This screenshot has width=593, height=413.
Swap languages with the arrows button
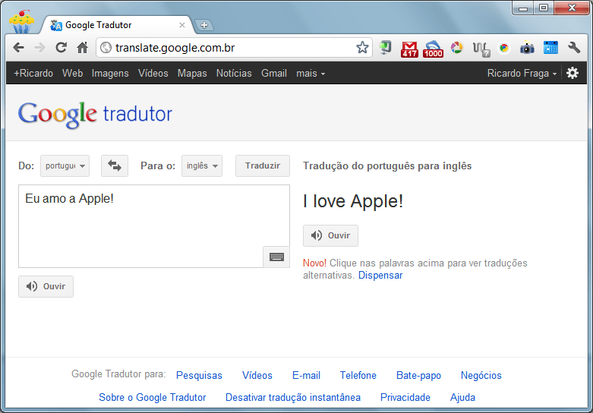coord(115,166)
